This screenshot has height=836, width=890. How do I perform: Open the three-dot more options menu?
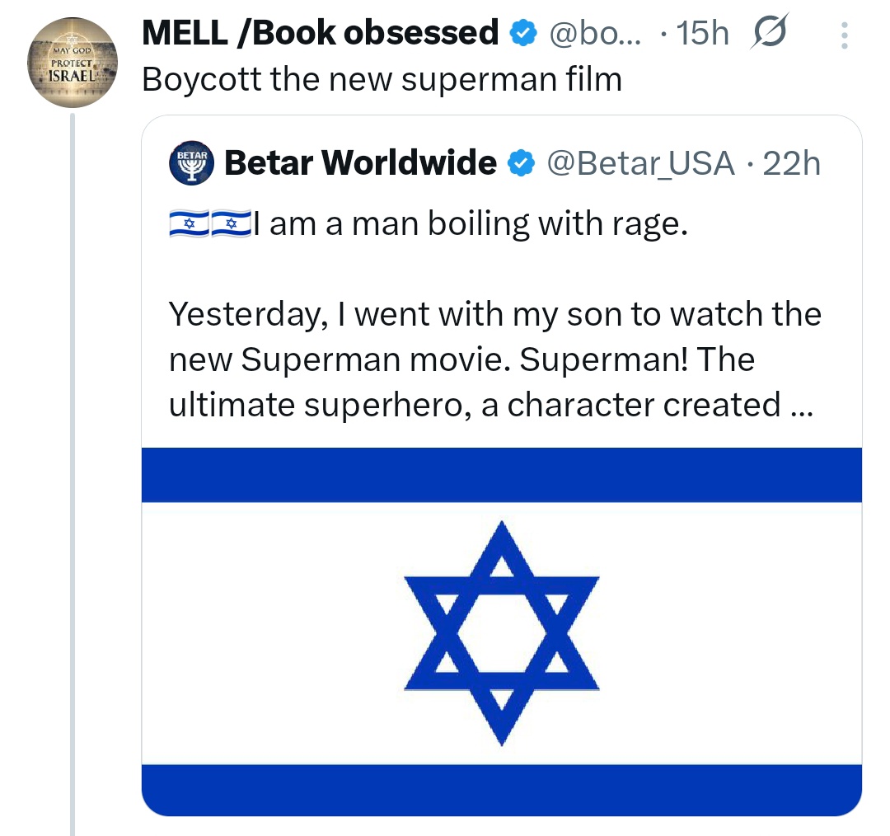tap(844, 35)
